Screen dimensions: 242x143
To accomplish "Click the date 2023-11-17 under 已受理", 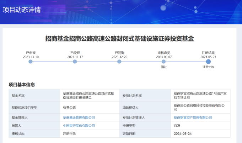I will point(75,57).
